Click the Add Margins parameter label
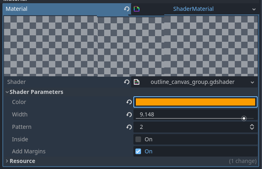Viewport: 262px width, 169px height. 29,151
